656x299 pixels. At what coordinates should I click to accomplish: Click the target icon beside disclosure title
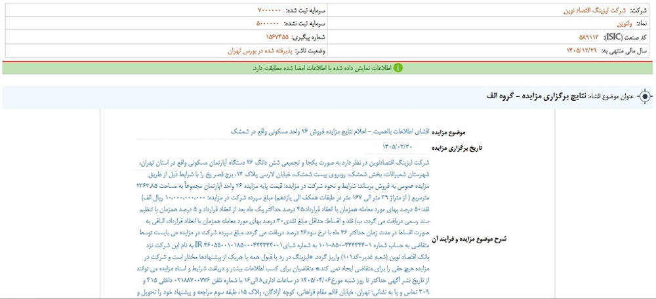[645, 97]
